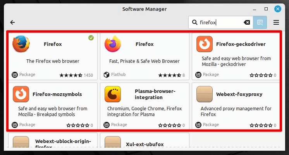Open the hamburger menu

276,22
